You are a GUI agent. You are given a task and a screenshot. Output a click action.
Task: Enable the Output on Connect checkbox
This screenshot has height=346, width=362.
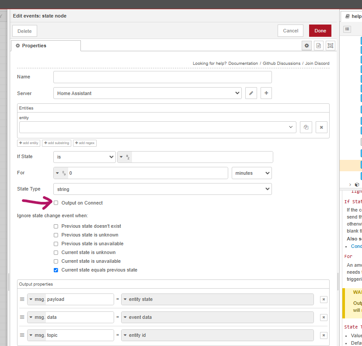coord(56,203)
